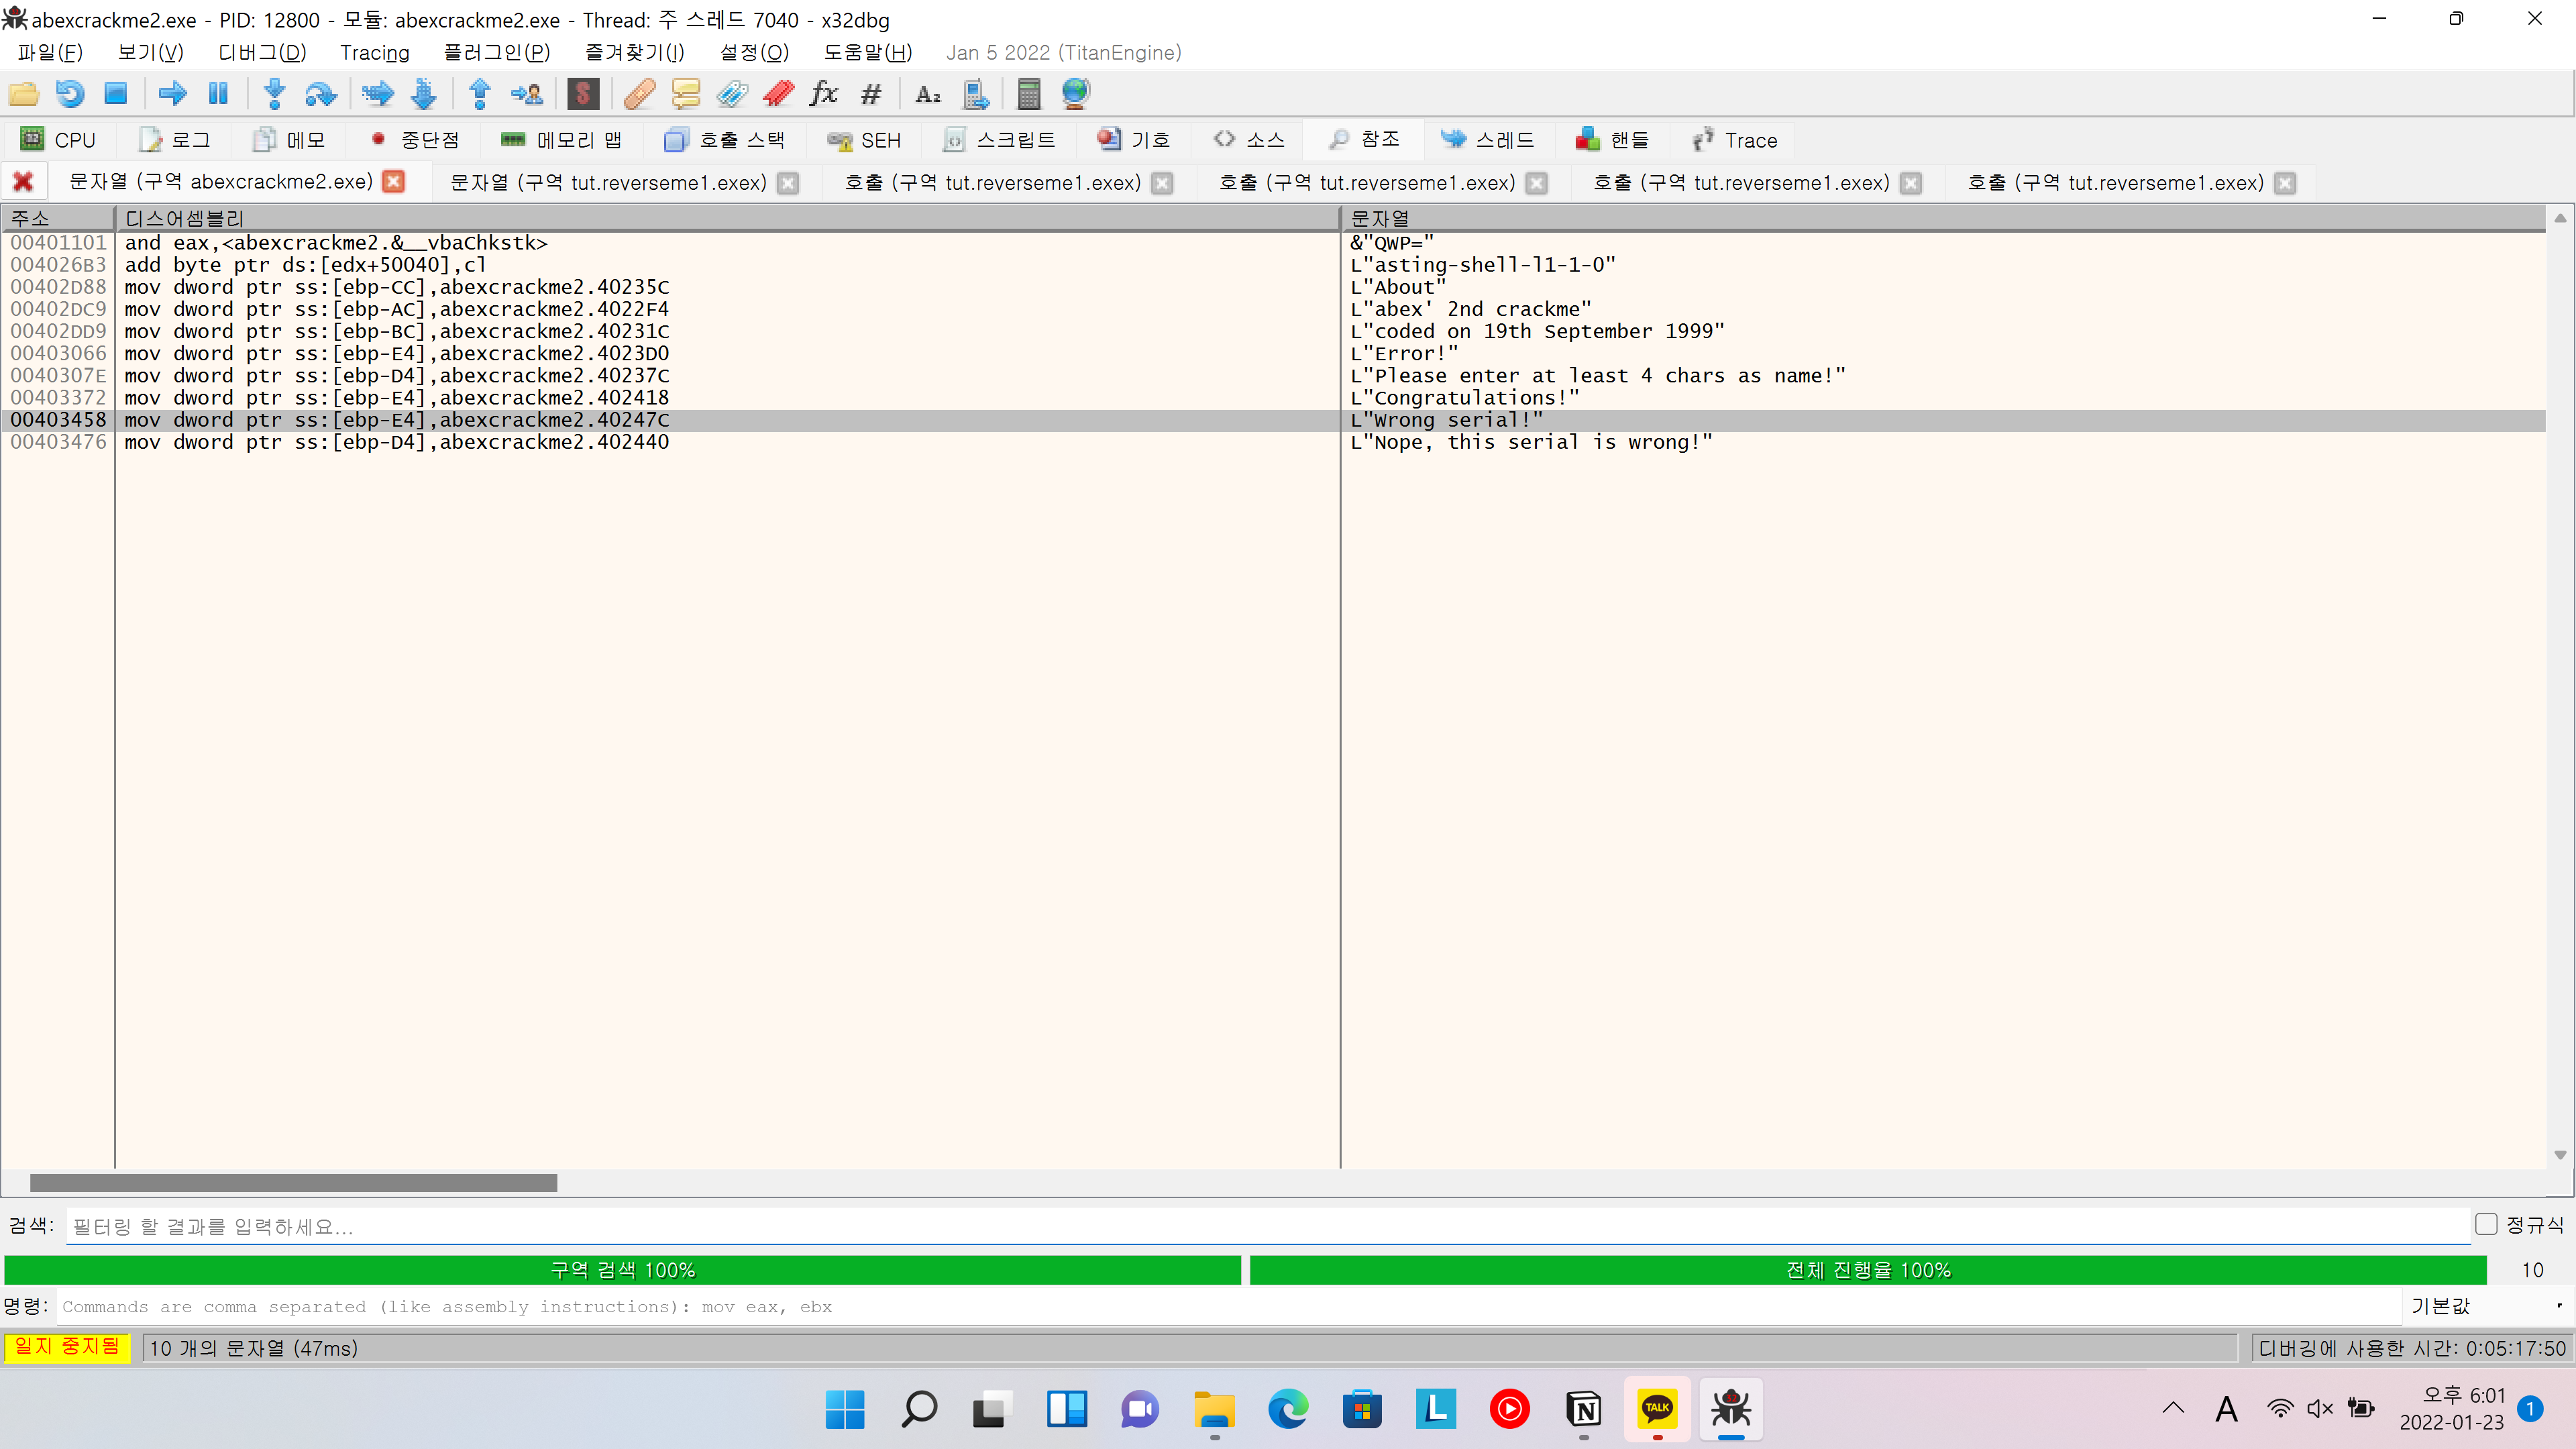The image size is (2576, 1449).
Task: Click the Windows Start button
Action: tap(845, 1409)
